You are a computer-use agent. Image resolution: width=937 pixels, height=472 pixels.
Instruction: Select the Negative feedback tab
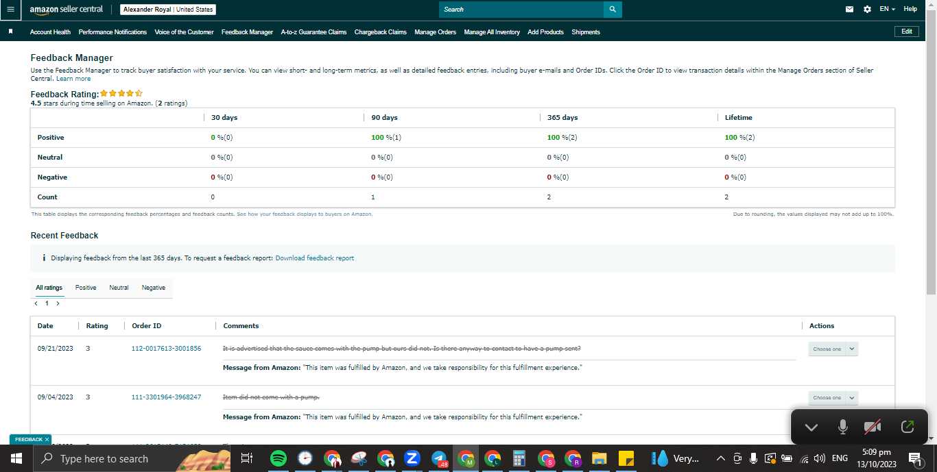[x=154, y=288]
